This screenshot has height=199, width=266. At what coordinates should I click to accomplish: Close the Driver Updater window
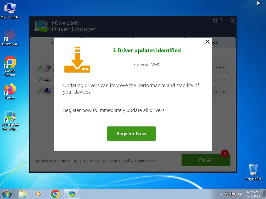(232, 20)
